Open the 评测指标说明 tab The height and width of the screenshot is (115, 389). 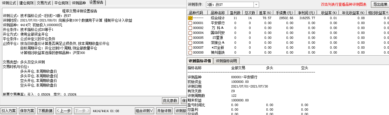coord(226,61)
